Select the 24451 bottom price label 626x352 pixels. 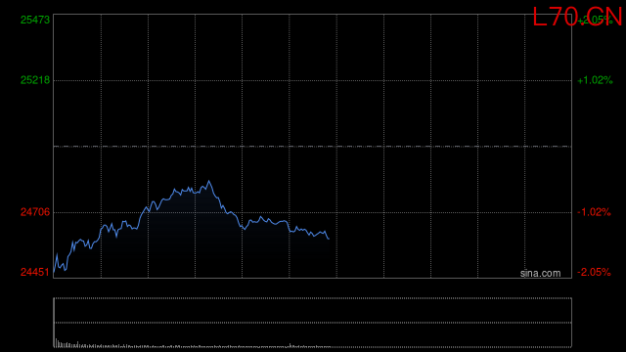[35, 272]
